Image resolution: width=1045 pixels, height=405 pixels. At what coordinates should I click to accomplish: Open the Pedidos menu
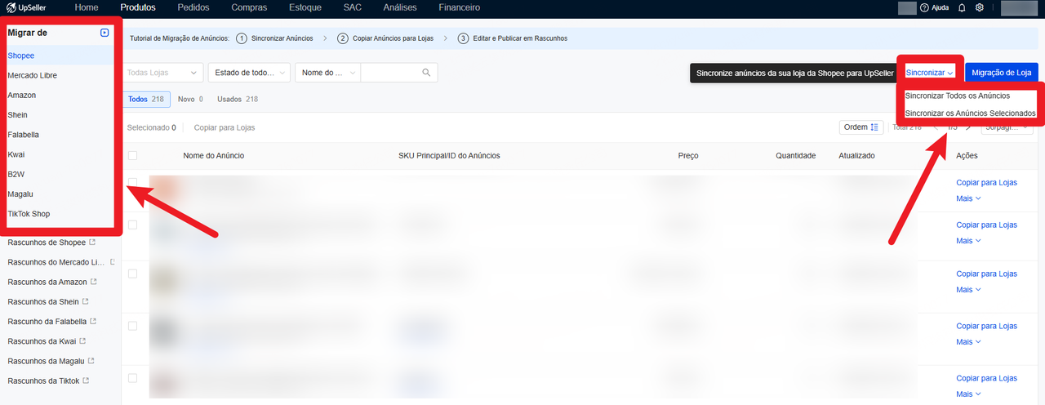193,8
